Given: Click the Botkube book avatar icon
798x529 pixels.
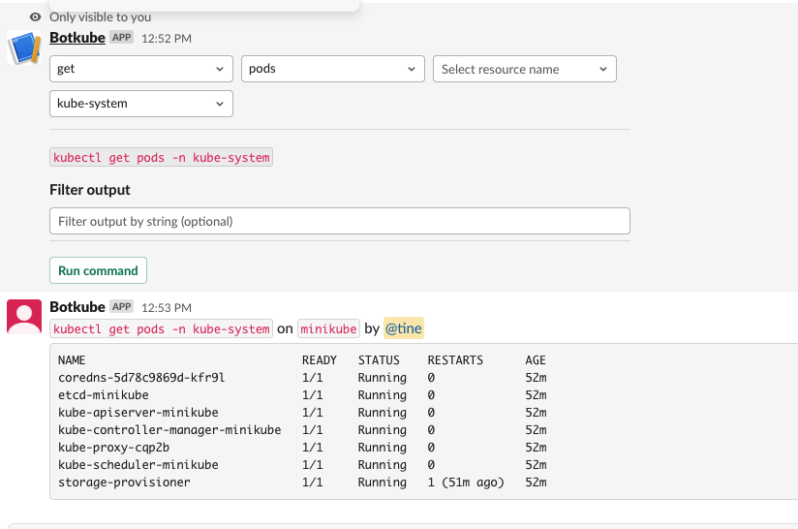Looking at the screenshot, I should point(24,47).
